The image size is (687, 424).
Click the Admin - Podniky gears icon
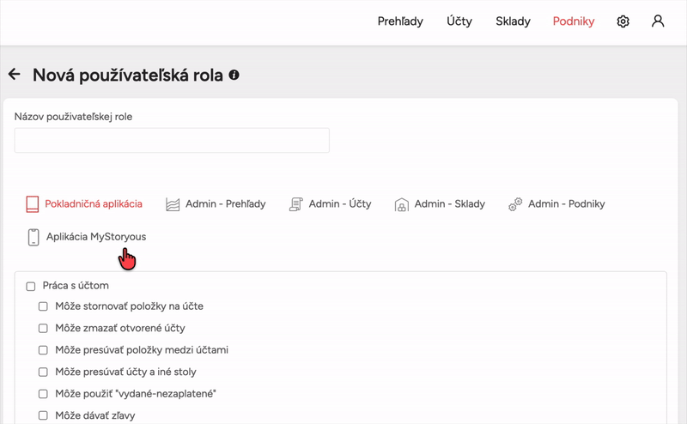pyautogui.click(x=515, y=204)
